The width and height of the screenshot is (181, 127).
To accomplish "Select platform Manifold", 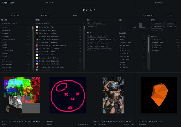I will pos(132,37).
